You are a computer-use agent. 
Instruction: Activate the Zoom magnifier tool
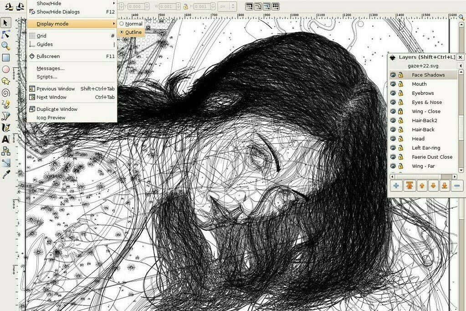[6, 46]
